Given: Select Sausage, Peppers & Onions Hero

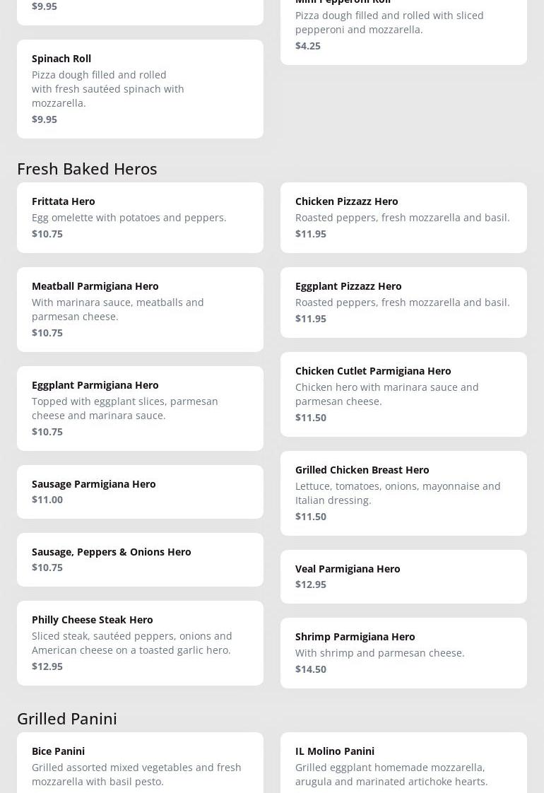Looking at the screenshot, I should [x=140, y=559].
